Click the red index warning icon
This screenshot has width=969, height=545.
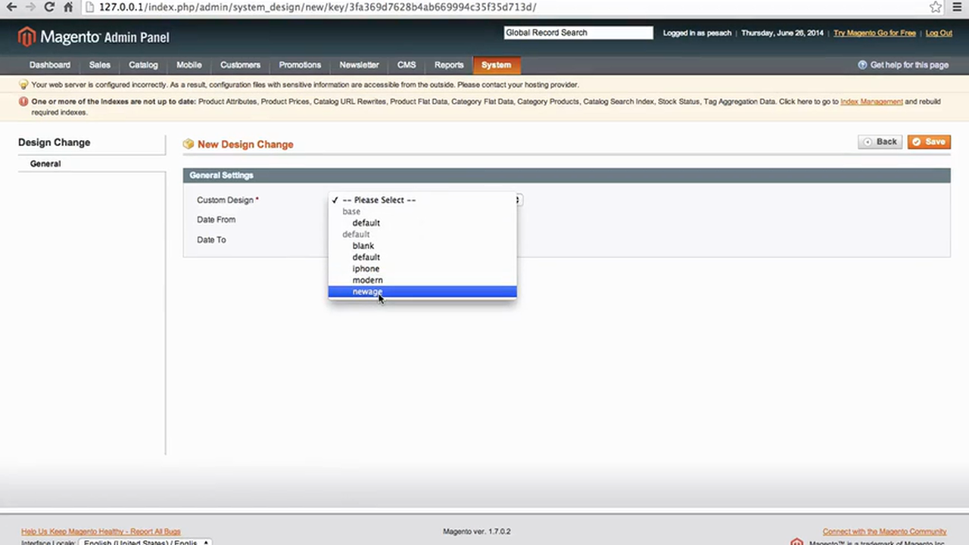[x=23, y=101]
